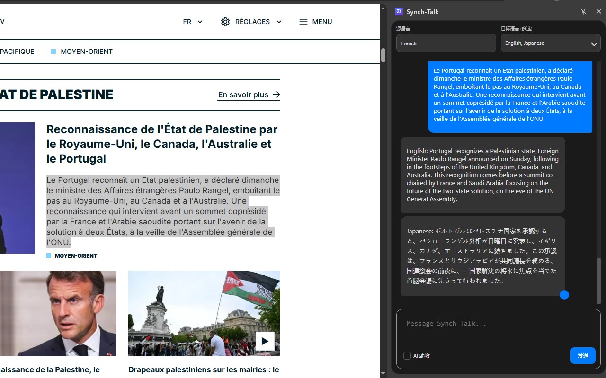Click the web page vertical scrollbar
Screen dimensions: 606x378
(383, 55)
